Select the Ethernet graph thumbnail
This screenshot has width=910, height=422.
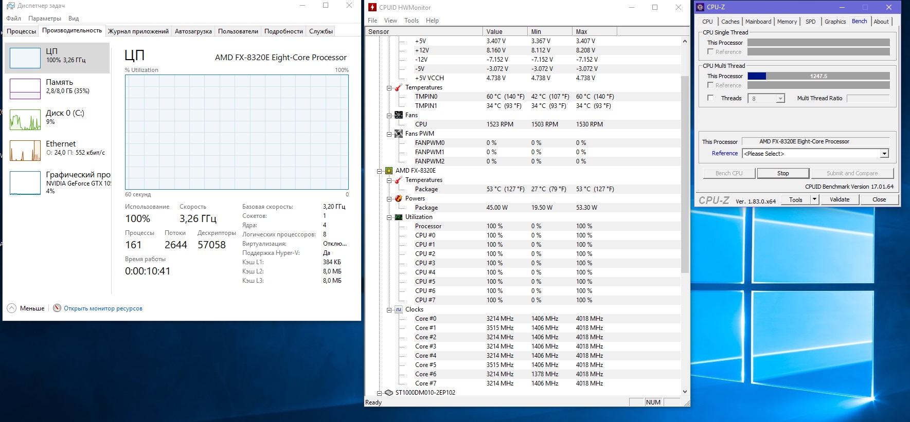(25, 151)
